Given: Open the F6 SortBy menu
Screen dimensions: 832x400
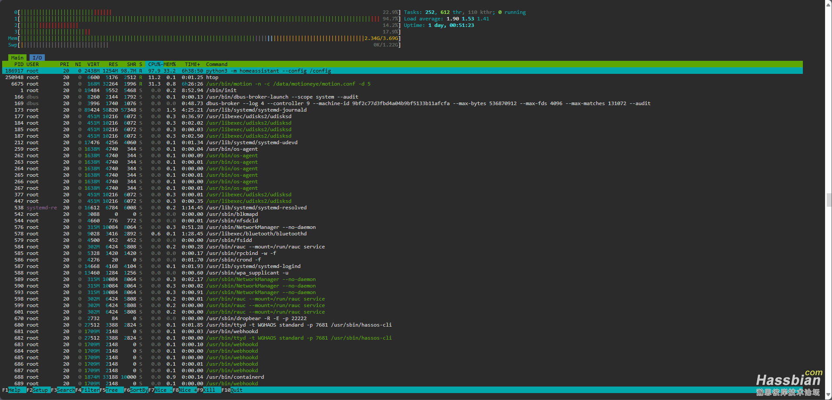Looking at the screenshot, I should pos(136,390).
